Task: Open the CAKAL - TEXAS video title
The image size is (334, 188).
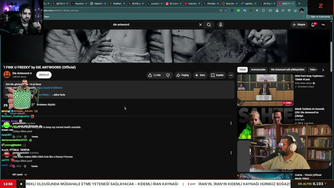Action: click(308, 177)
